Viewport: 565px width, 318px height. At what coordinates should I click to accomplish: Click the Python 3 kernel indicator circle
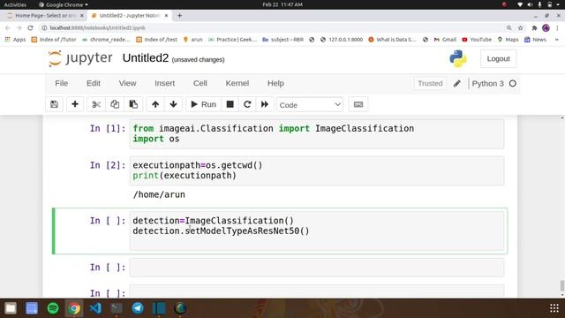click(x=512, y=84)
